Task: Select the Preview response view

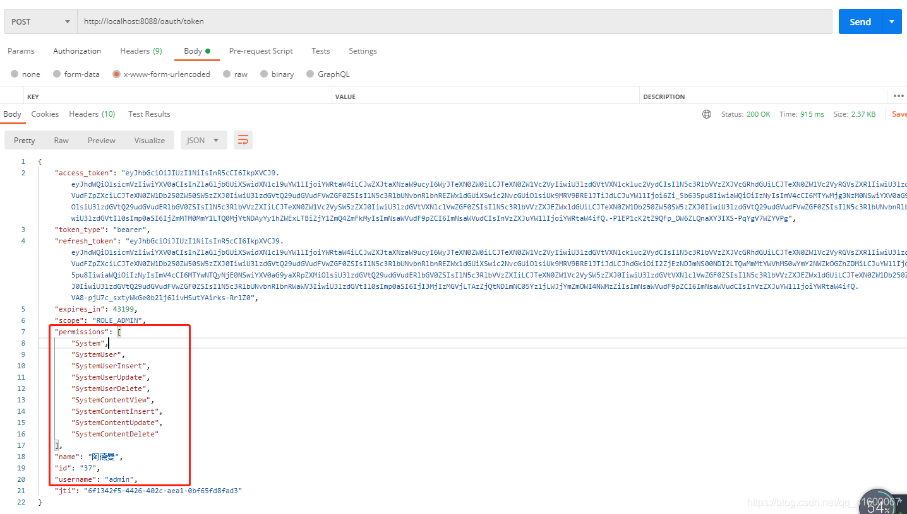Action: pyautogui.click(x=102, y=140)
